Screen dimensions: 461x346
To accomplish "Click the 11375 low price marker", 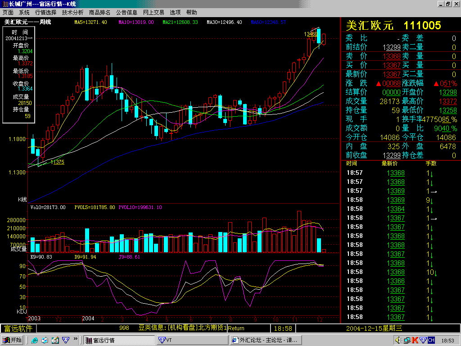I will (57, 162).
